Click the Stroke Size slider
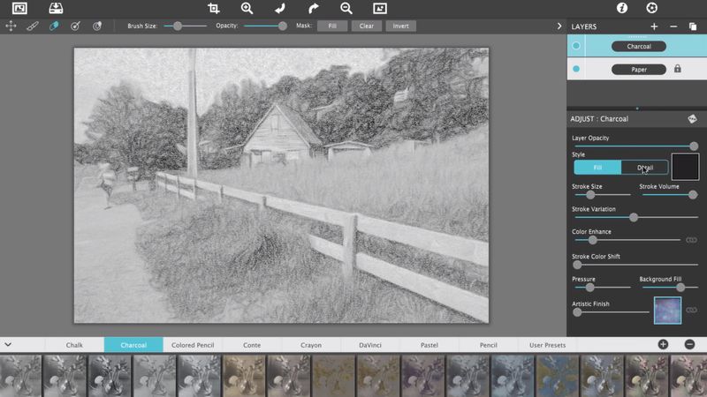This screenshot has height=397, width=707. [x=602, y=195]
